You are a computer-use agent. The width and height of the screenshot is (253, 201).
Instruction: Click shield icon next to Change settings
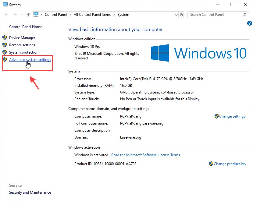216,116
